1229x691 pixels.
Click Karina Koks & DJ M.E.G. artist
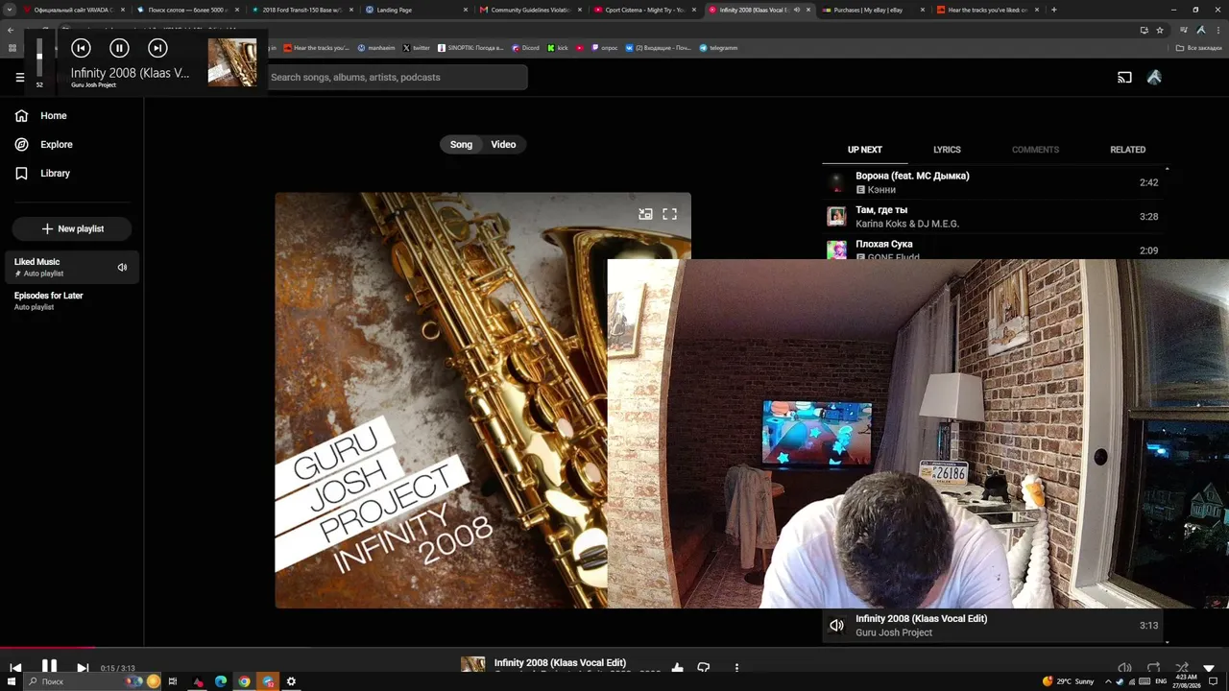coord(907,224)
